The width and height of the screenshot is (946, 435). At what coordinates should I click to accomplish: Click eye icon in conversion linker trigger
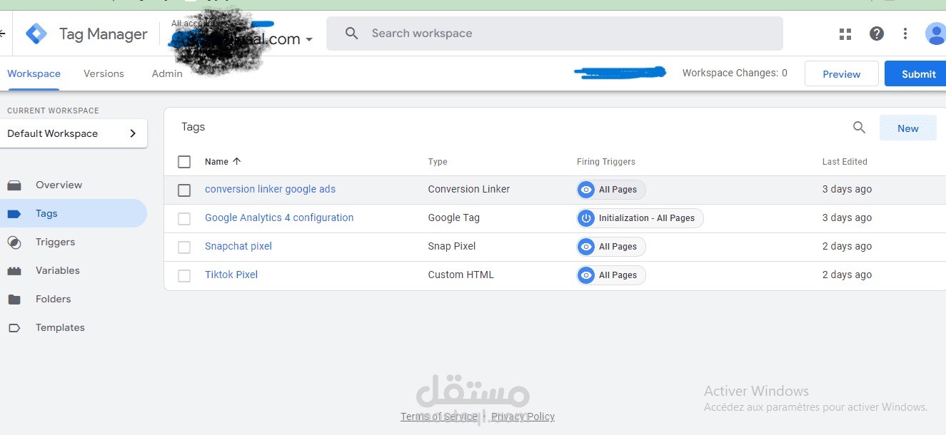[586, 190]
